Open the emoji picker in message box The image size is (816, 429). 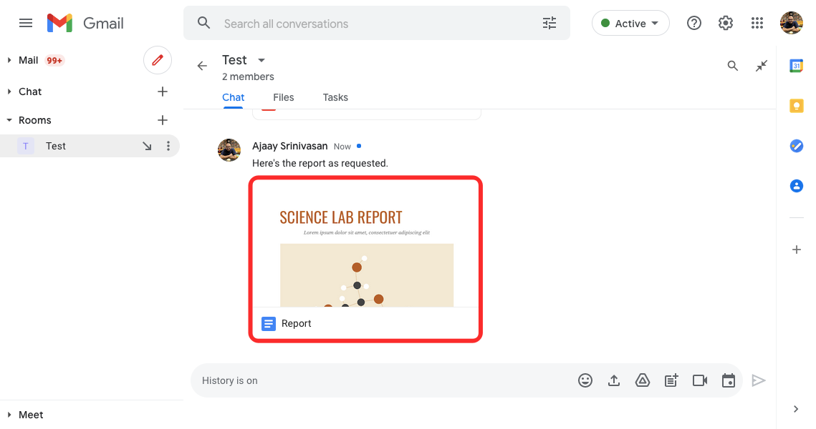click(x=585, y=380)
